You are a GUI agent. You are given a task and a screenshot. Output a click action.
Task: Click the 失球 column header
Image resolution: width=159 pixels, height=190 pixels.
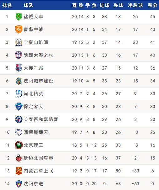tap(118, 5)
